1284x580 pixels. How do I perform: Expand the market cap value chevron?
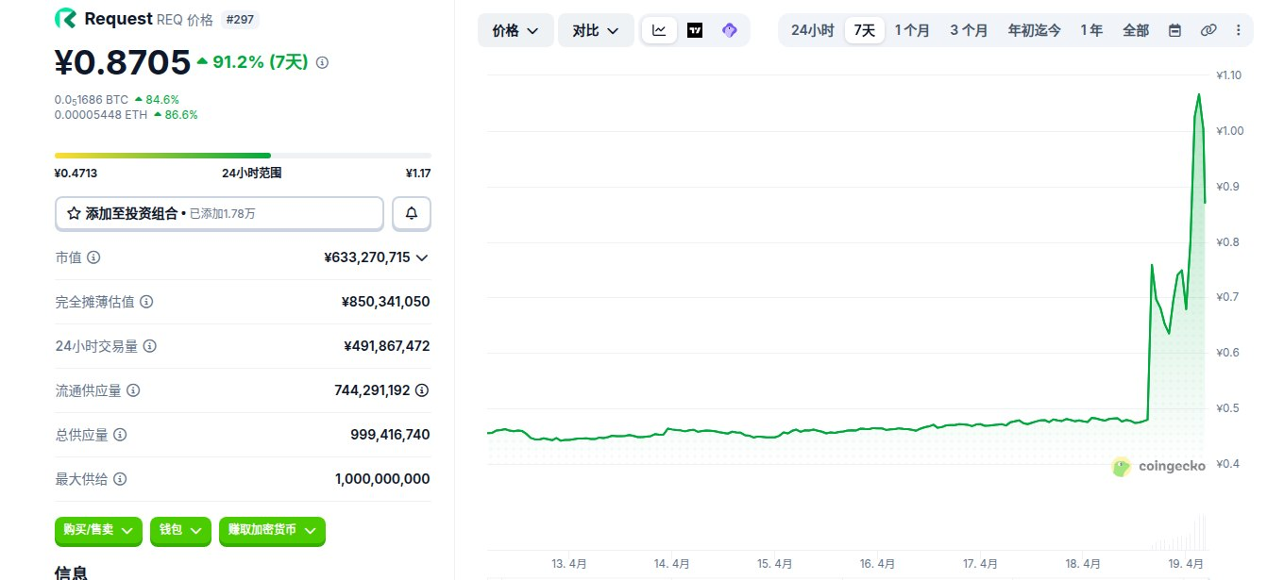(x=422, y=257)
